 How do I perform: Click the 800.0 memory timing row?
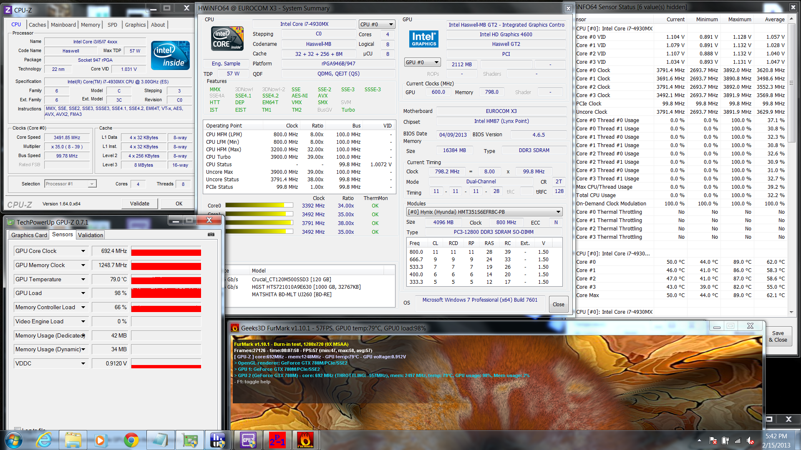(484, 252)
